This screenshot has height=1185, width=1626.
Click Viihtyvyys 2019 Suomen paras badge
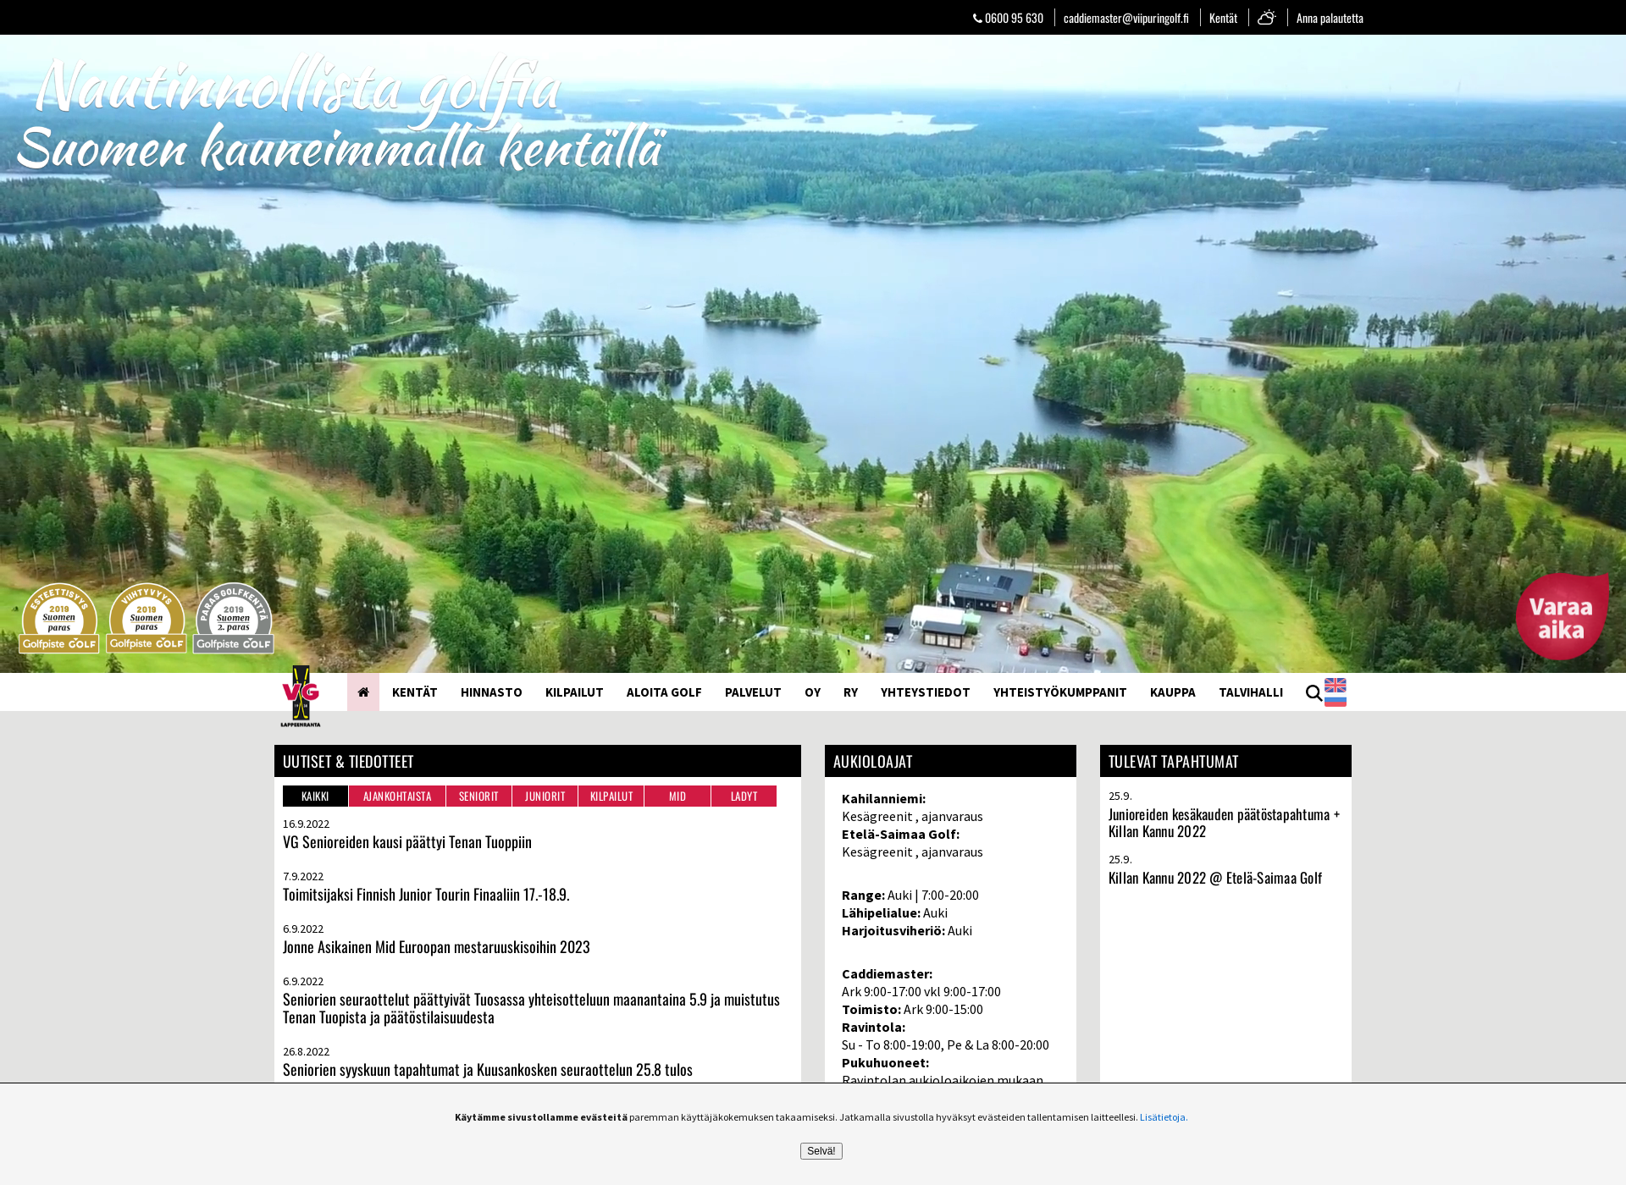pos(147,618)
